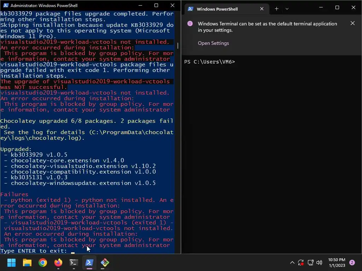This screenshot has width=362, height=271.
Task: Open network status tray icon
Action: click(310, 263)
